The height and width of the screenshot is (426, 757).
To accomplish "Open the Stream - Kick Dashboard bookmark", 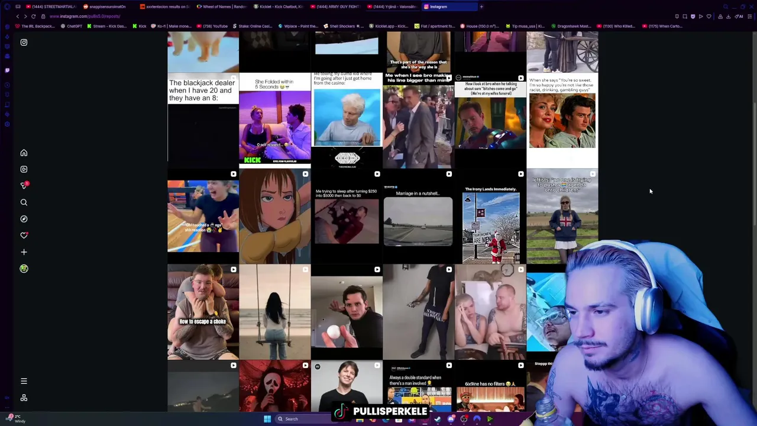I will tap(108, 26).
